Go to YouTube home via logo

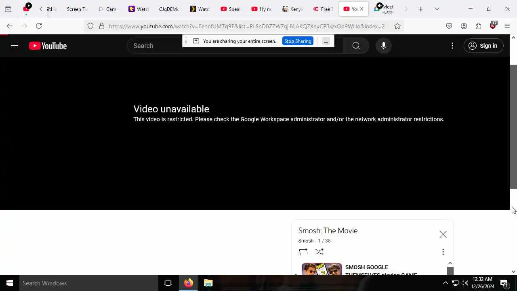click(x=48, y=46)
